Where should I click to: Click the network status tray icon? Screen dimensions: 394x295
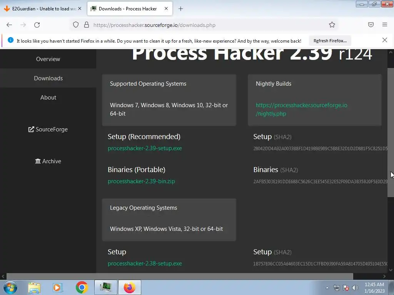tap(336, 288)
